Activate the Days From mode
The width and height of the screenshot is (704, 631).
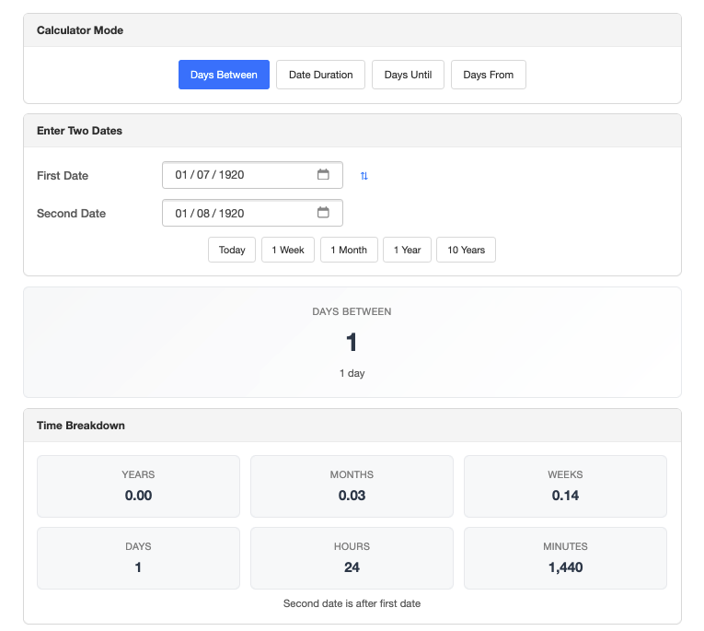click(x=488, y=75)
